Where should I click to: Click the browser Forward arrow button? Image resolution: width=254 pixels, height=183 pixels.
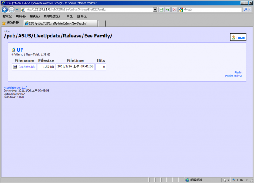(x=12, y=10)
